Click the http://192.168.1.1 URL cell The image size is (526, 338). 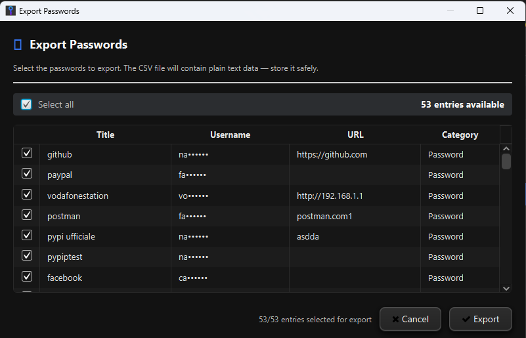(355, 196)
